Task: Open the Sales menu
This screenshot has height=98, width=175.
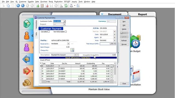Action: coord(37,2)
